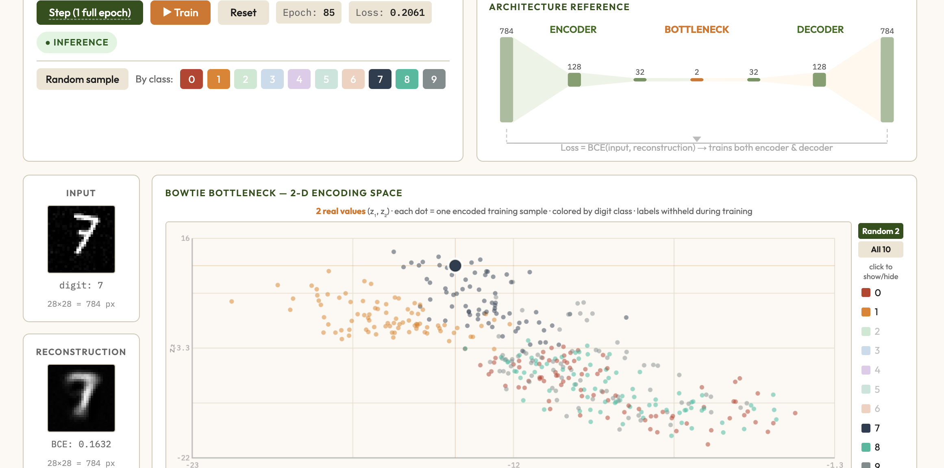Reset the autoencoder training
The image size is (944, 468).
(243, 13)
